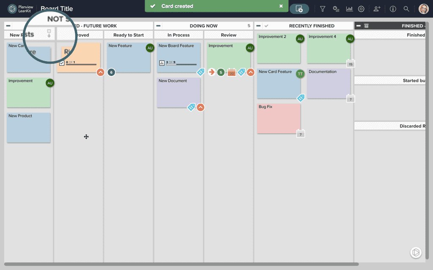433x270 pixels.
Task: Click the hierarchy icon on New Board Feature card
Action: (162, 63)
